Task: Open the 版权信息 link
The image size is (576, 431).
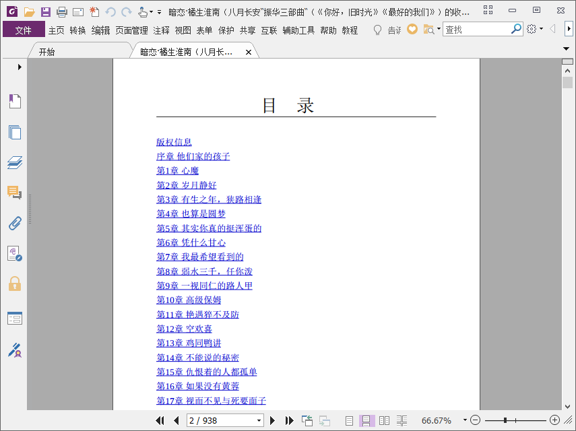Action: click(174, 142)
